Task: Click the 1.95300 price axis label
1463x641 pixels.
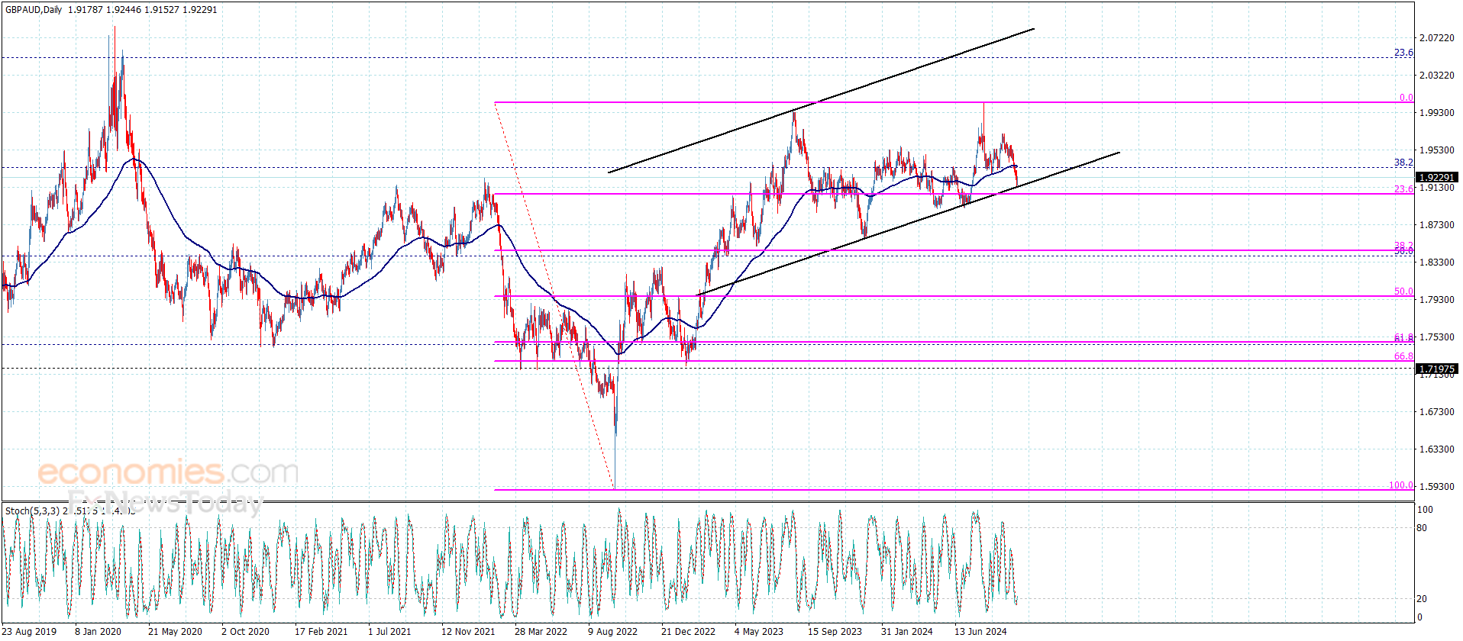Action: [x=1436, y=150]
